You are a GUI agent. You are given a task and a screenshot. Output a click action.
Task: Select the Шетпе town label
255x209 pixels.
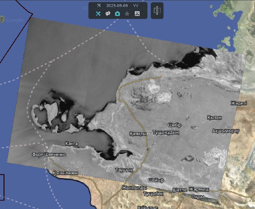pos(179,190)
